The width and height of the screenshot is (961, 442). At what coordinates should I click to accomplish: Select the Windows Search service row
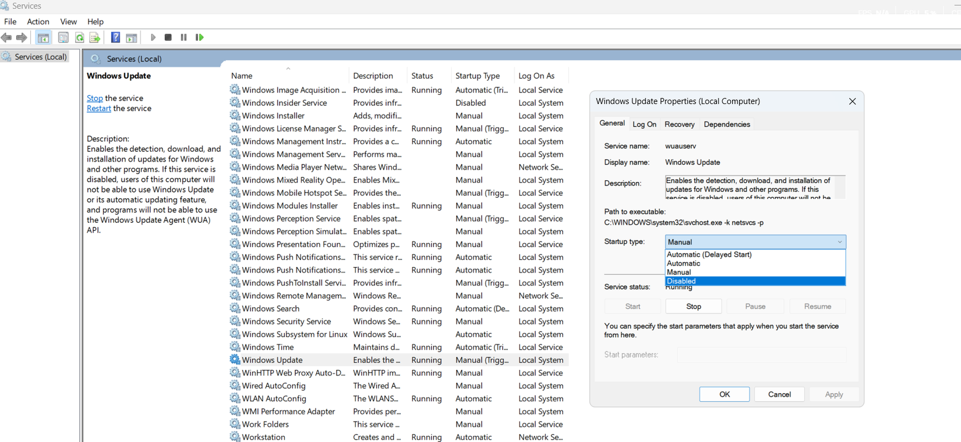[271, 309]
